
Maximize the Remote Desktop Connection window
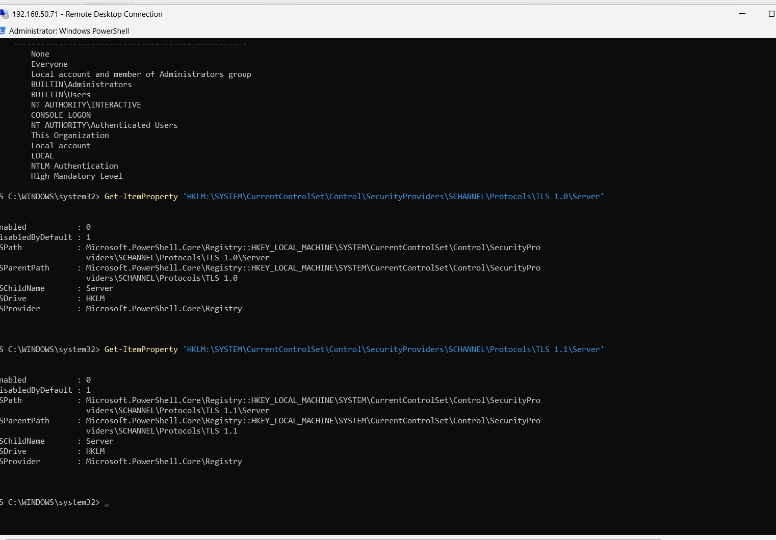771,14
